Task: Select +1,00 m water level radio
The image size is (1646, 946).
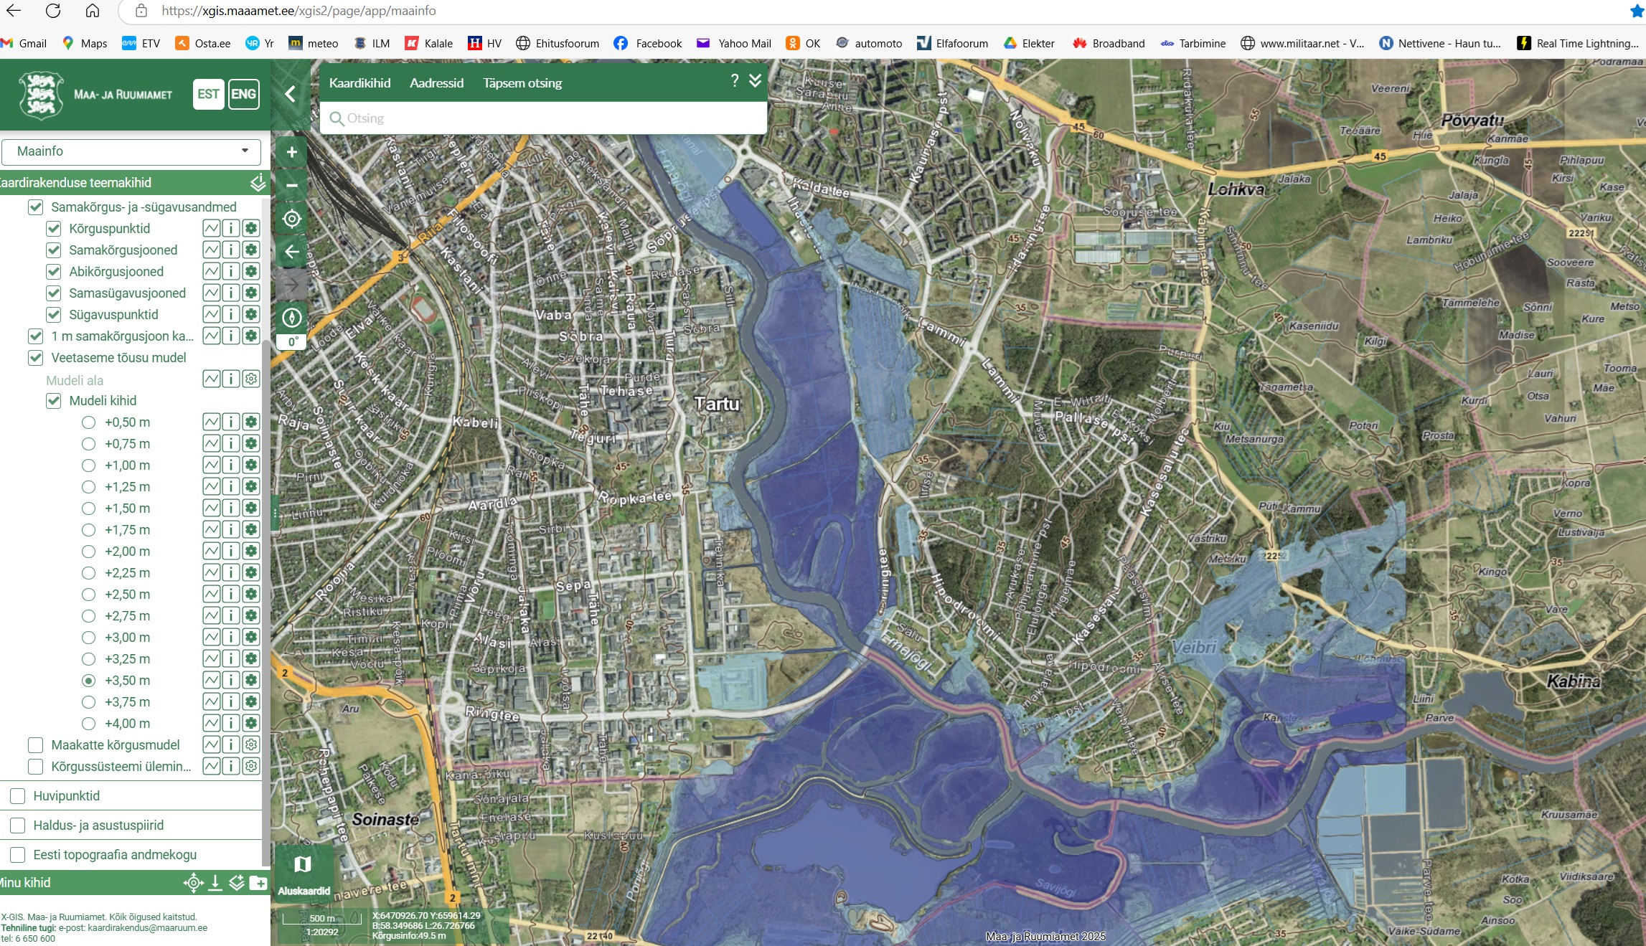Action: point(88,465)
